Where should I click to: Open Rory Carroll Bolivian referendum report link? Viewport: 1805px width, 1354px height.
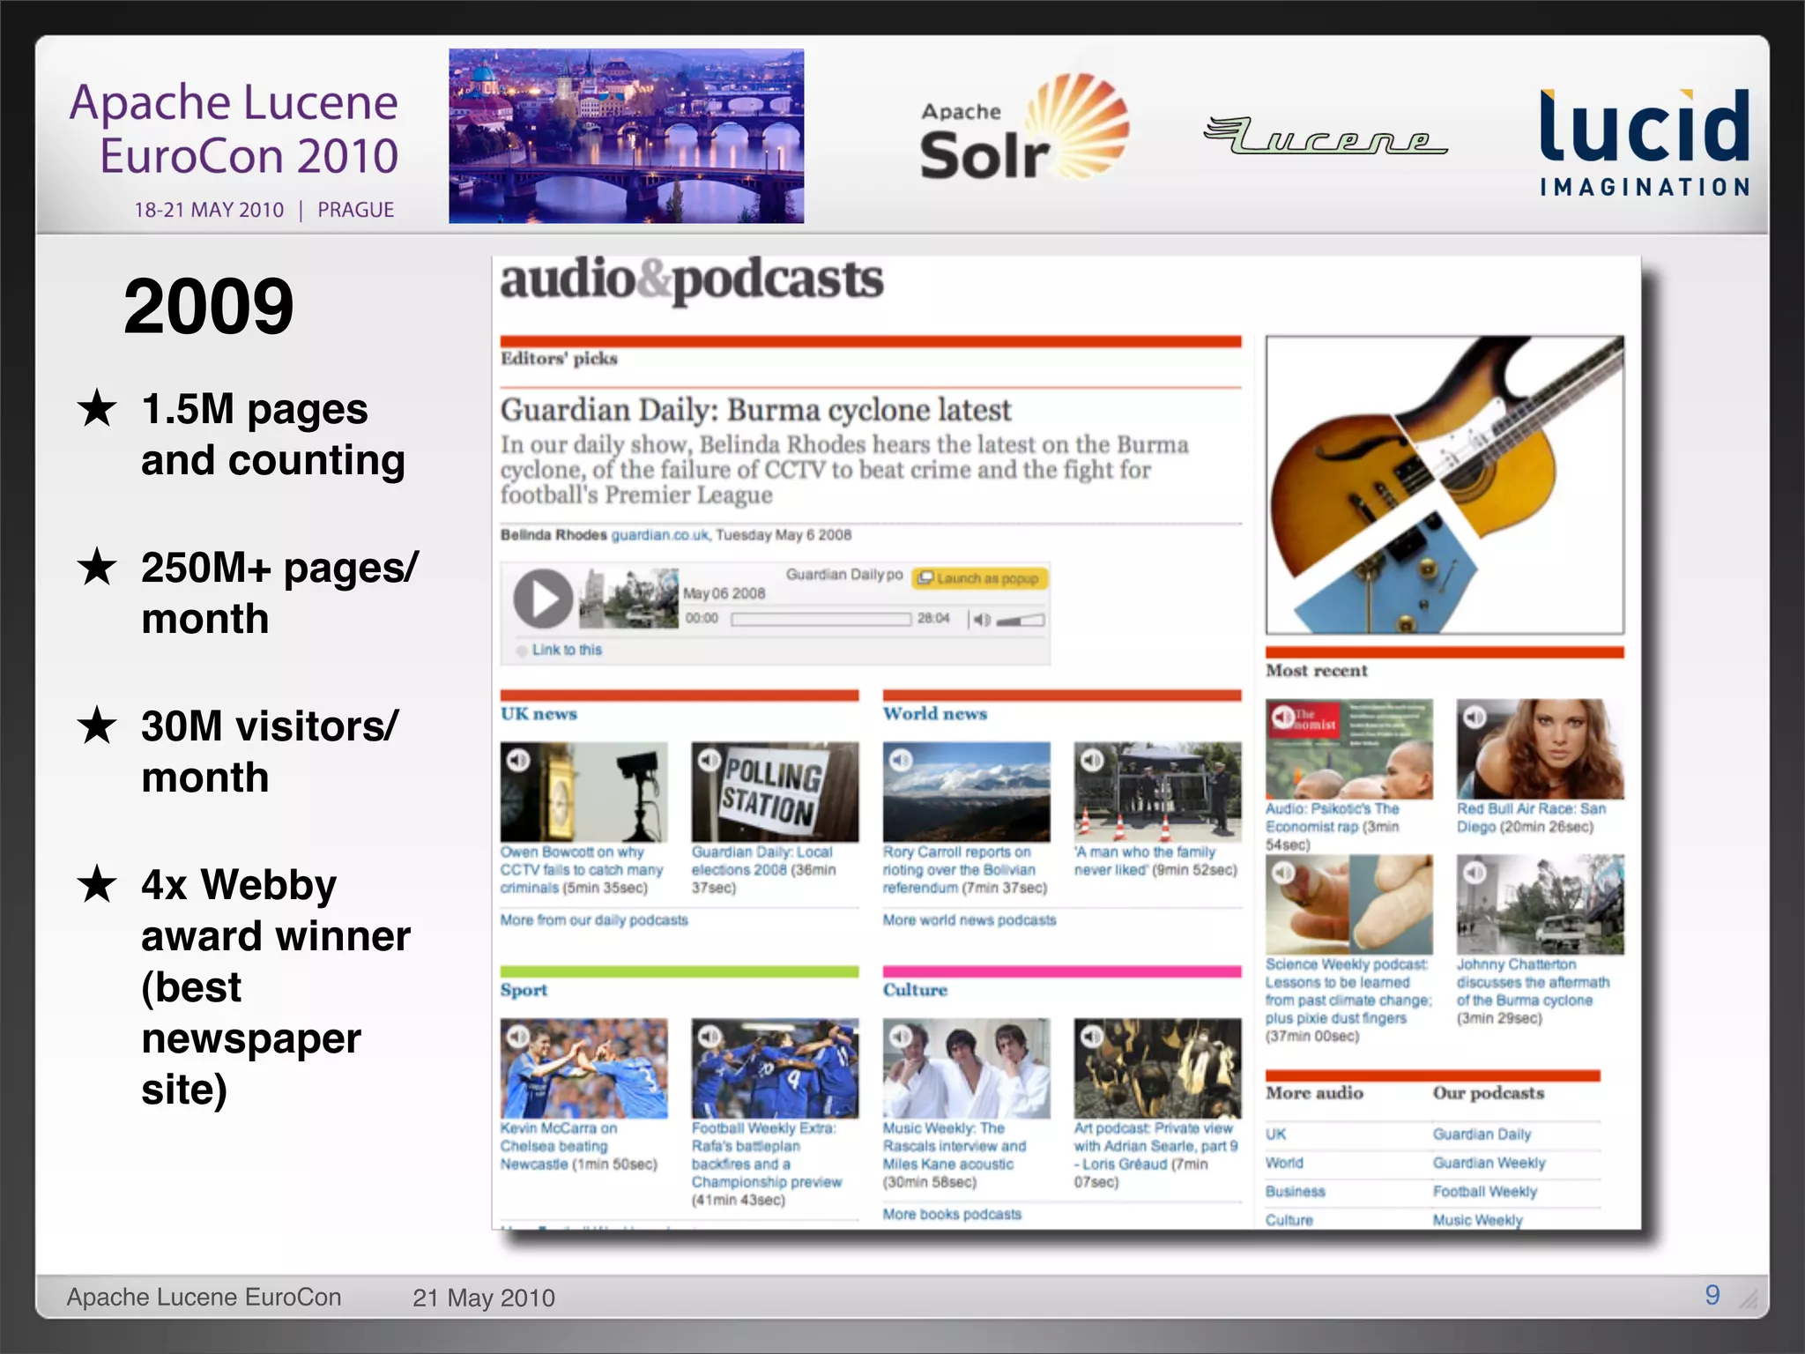[965, 870]
